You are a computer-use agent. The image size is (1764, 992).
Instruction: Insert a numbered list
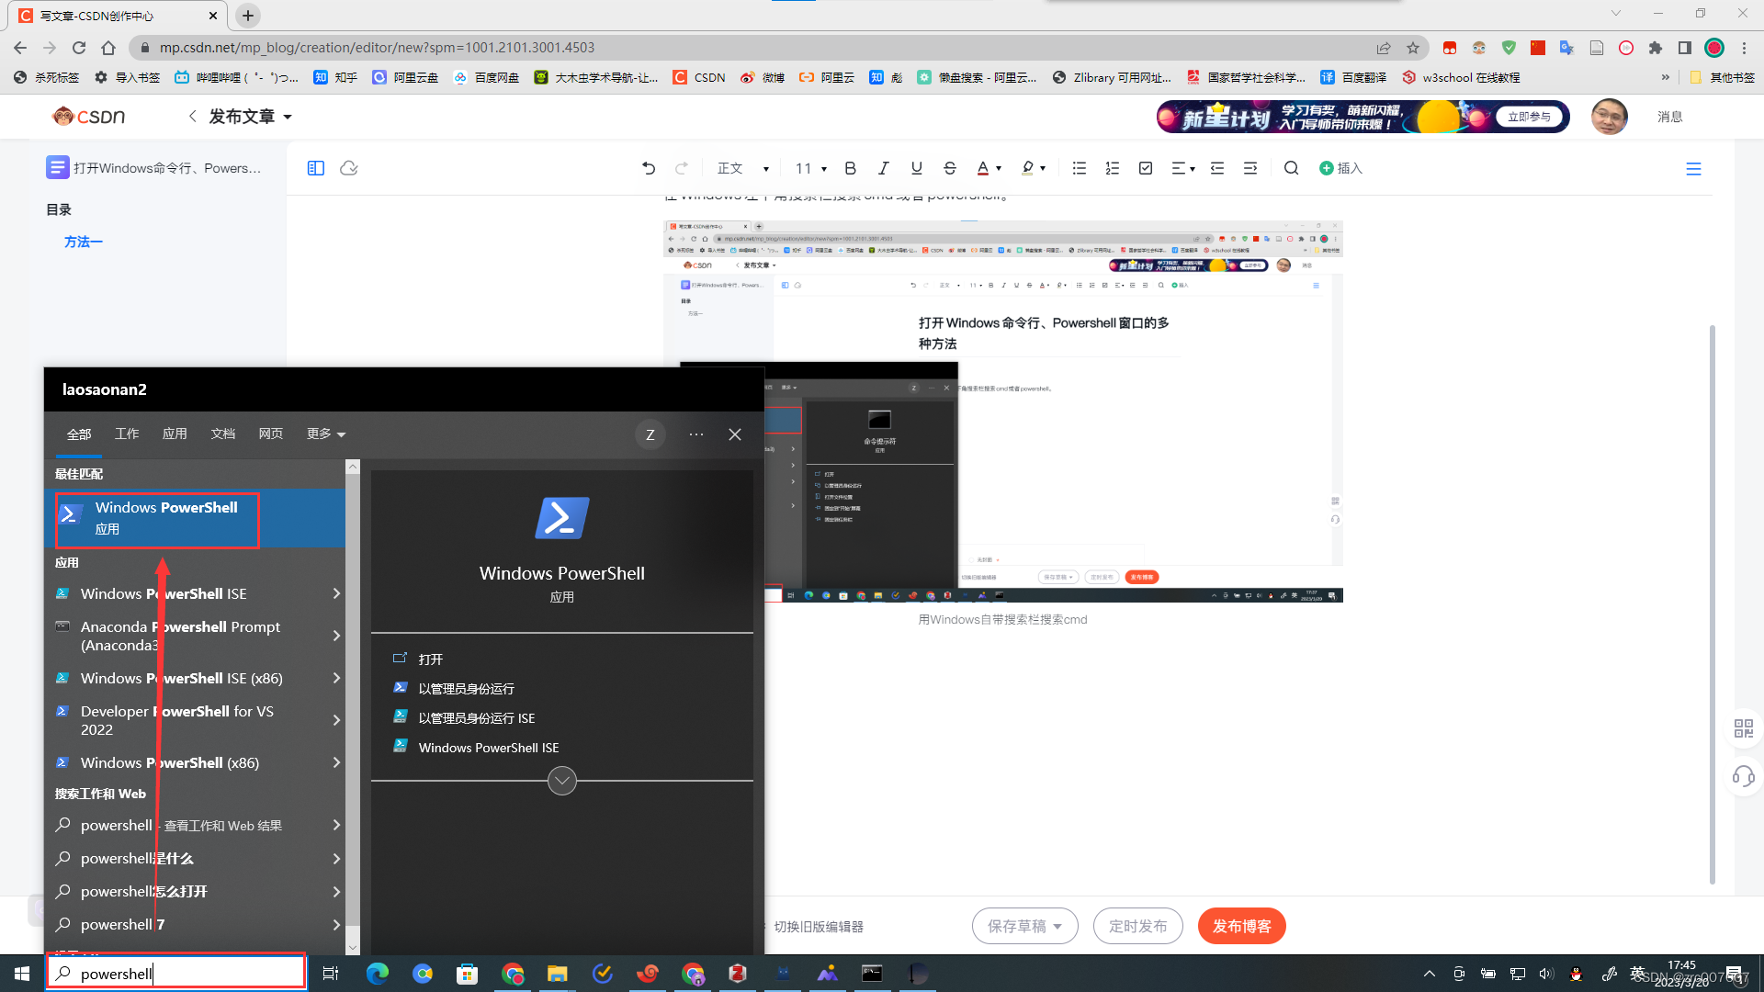click(1113, 168)
